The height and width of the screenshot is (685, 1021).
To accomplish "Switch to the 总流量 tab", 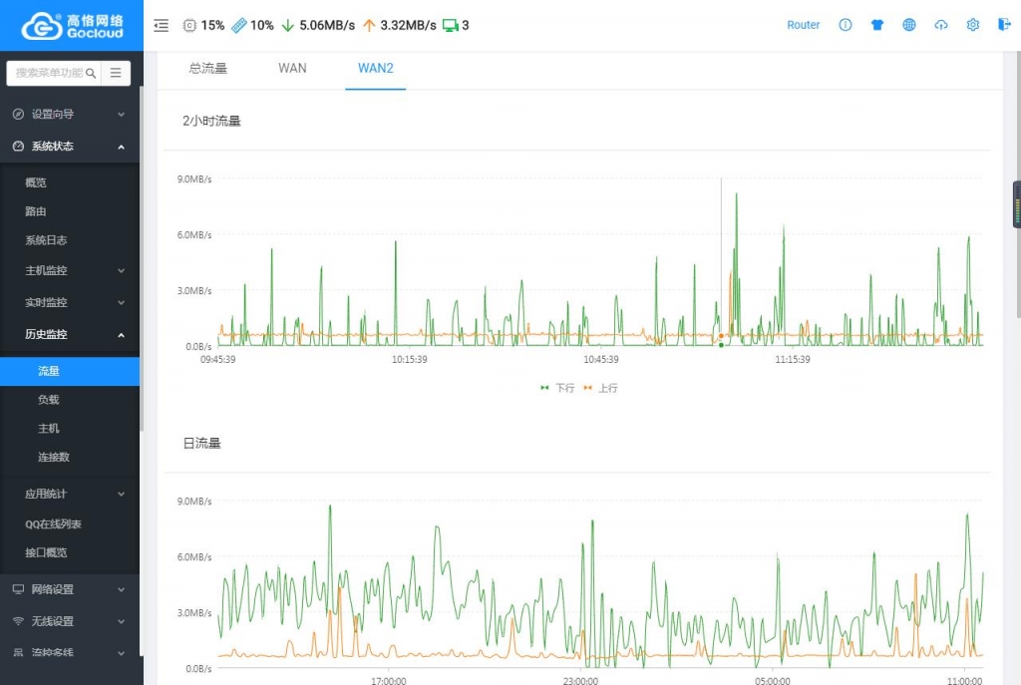I will pyautogui.click(x=207, y=69).
